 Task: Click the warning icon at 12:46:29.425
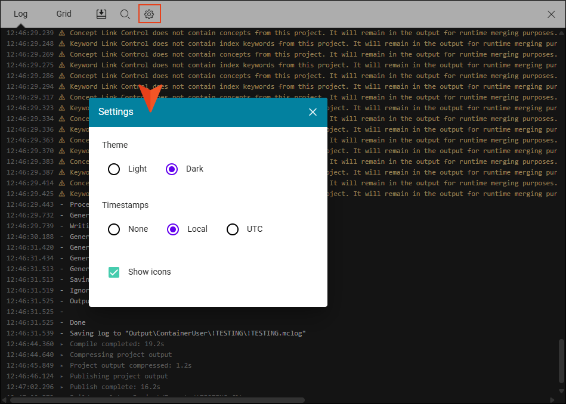click(x=61, y=194)
